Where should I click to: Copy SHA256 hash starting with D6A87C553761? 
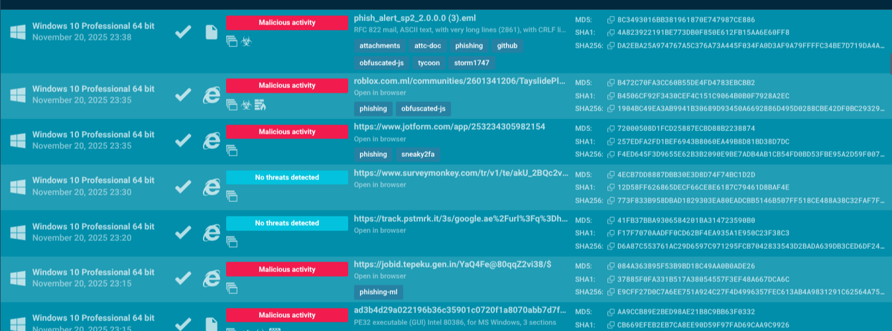click(x=611, y=246)
